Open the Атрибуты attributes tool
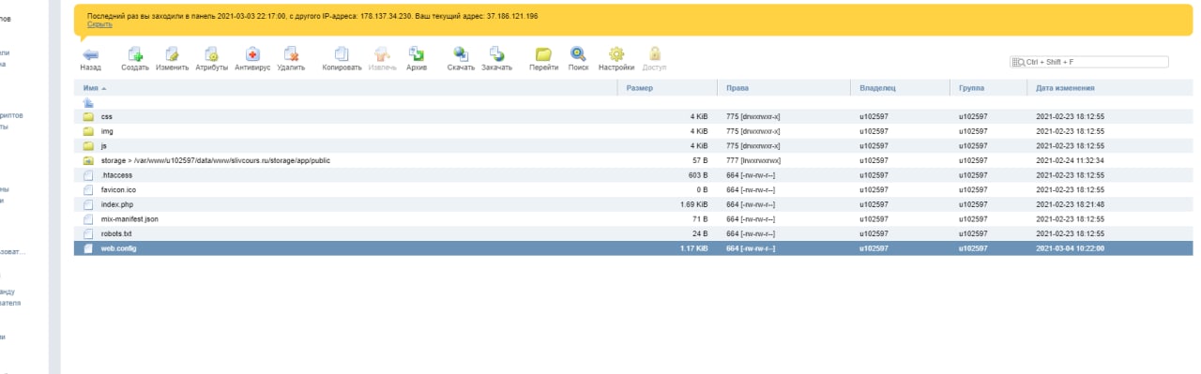This screenshot has width=1201, height=374. pyautogui.click(x=211, y=53)
